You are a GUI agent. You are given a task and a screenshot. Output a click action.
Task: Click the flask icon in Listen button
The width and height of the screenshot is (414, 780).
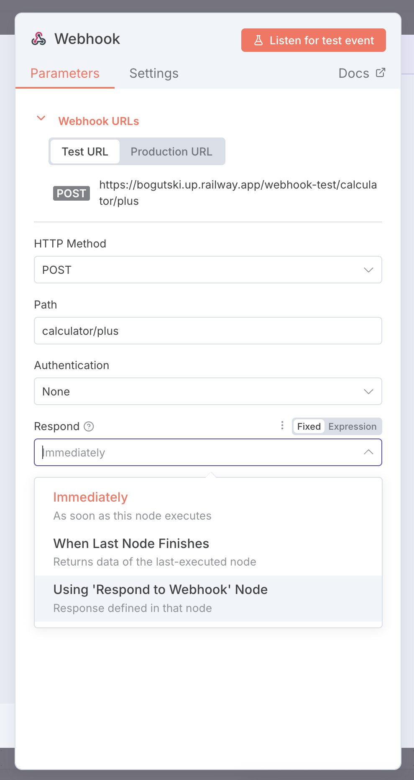pos(258,41)
